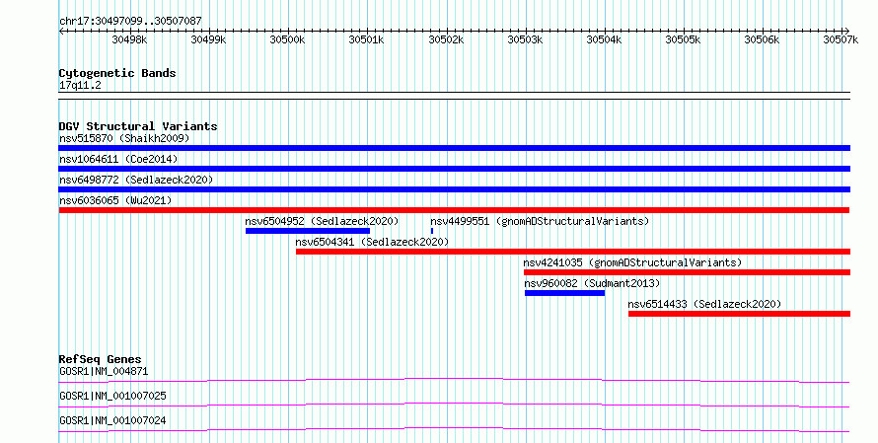Click the GOSR1|NM_001007024 gene label
Viewport: 878px width, 443px height.
pyautogui.click(x=112, y=420)
